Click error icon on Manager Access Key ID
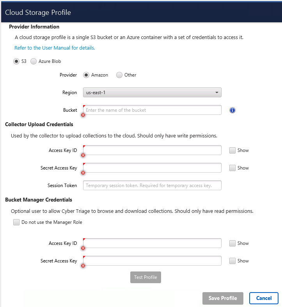This screenshot has width=282, height=307. click(83, 248)
